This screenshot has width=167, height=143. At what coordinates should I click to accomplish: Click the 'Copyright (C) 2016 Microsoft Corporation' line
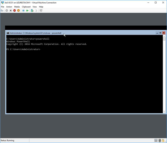pos(47,44)
